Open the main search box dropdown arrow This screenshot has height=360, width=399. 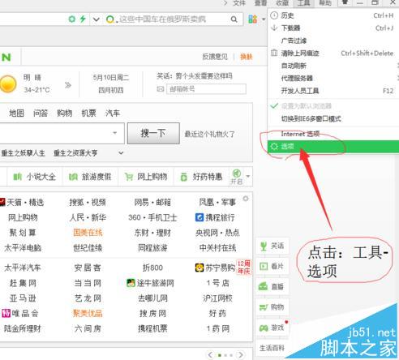click(x=115, y=133)
